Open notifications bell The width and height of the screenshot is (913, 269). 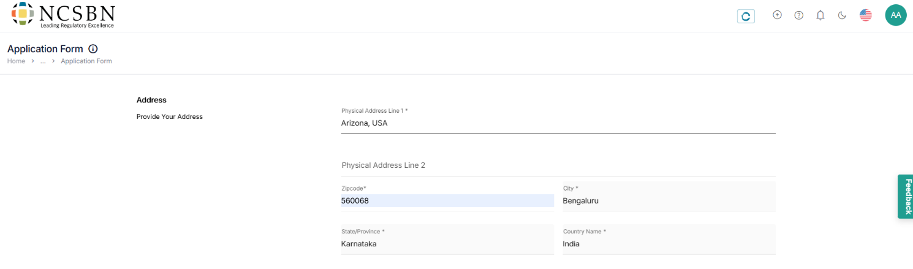click(820, 15)
